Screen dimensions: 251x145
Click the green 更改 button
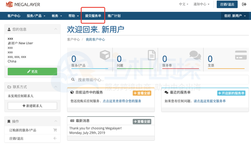tap(32, 72)
